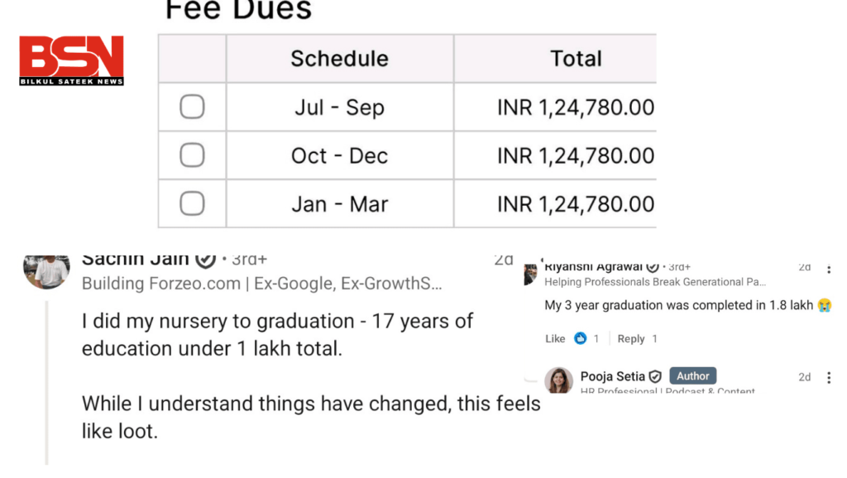Click the Total column header
The height and width of the screenshot is (478, 847).
pyautogui.click(x=576, y=59)
